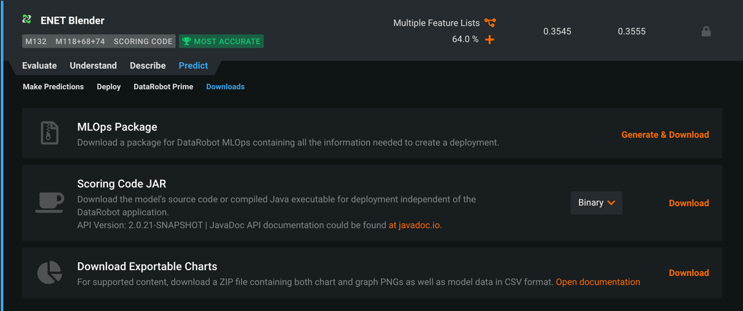Screen dimensions: 743x311
Task: Click the ENET Blender model title
Action: coord(73,20)
